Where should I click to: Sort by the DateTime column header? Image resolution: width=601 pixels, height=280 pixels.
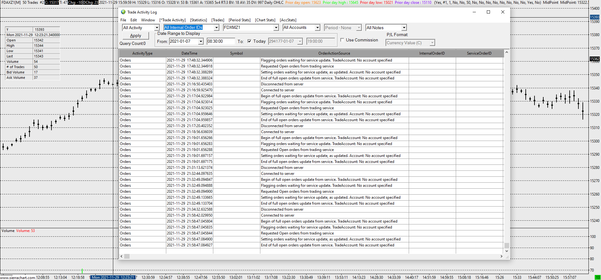pos(189,53)
